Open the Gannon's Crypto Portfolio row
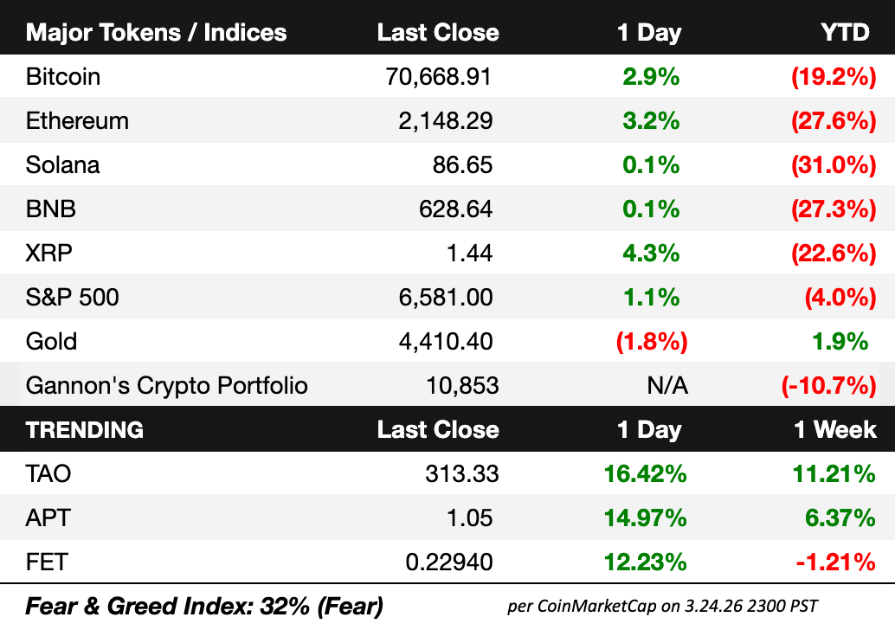 point(167,386)
